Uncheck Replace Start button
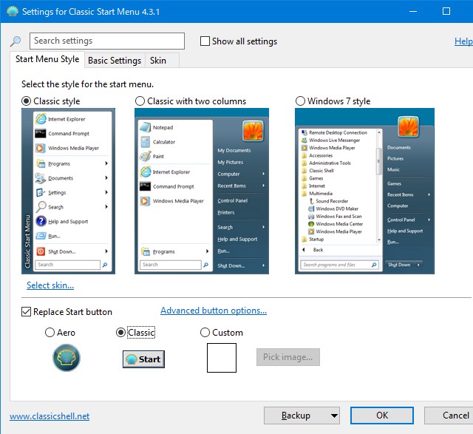Viewport: 473px width, 434px height. pyautogui.click(x=27, y=312)
